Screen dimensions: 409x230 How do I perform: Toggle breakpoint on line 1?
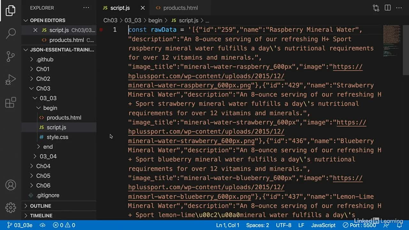[x=101, y=30]
